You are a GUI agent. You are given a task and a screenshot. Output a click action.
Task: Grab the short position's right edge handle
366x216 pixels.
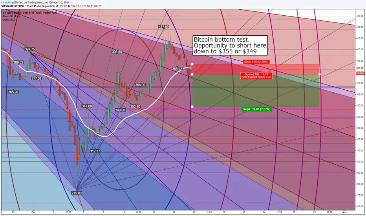[319, 74]
